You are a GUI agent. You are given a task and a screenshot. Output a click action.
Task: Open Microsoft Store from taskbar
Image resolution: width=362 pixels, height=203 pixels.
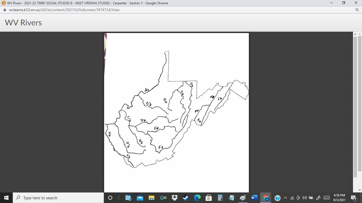coord(209,198)
